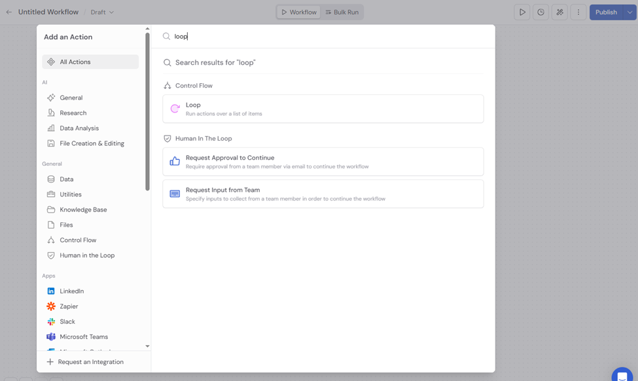Open the Data category
The height and width of the screenshot is (381, 638).
coord(90,179)
